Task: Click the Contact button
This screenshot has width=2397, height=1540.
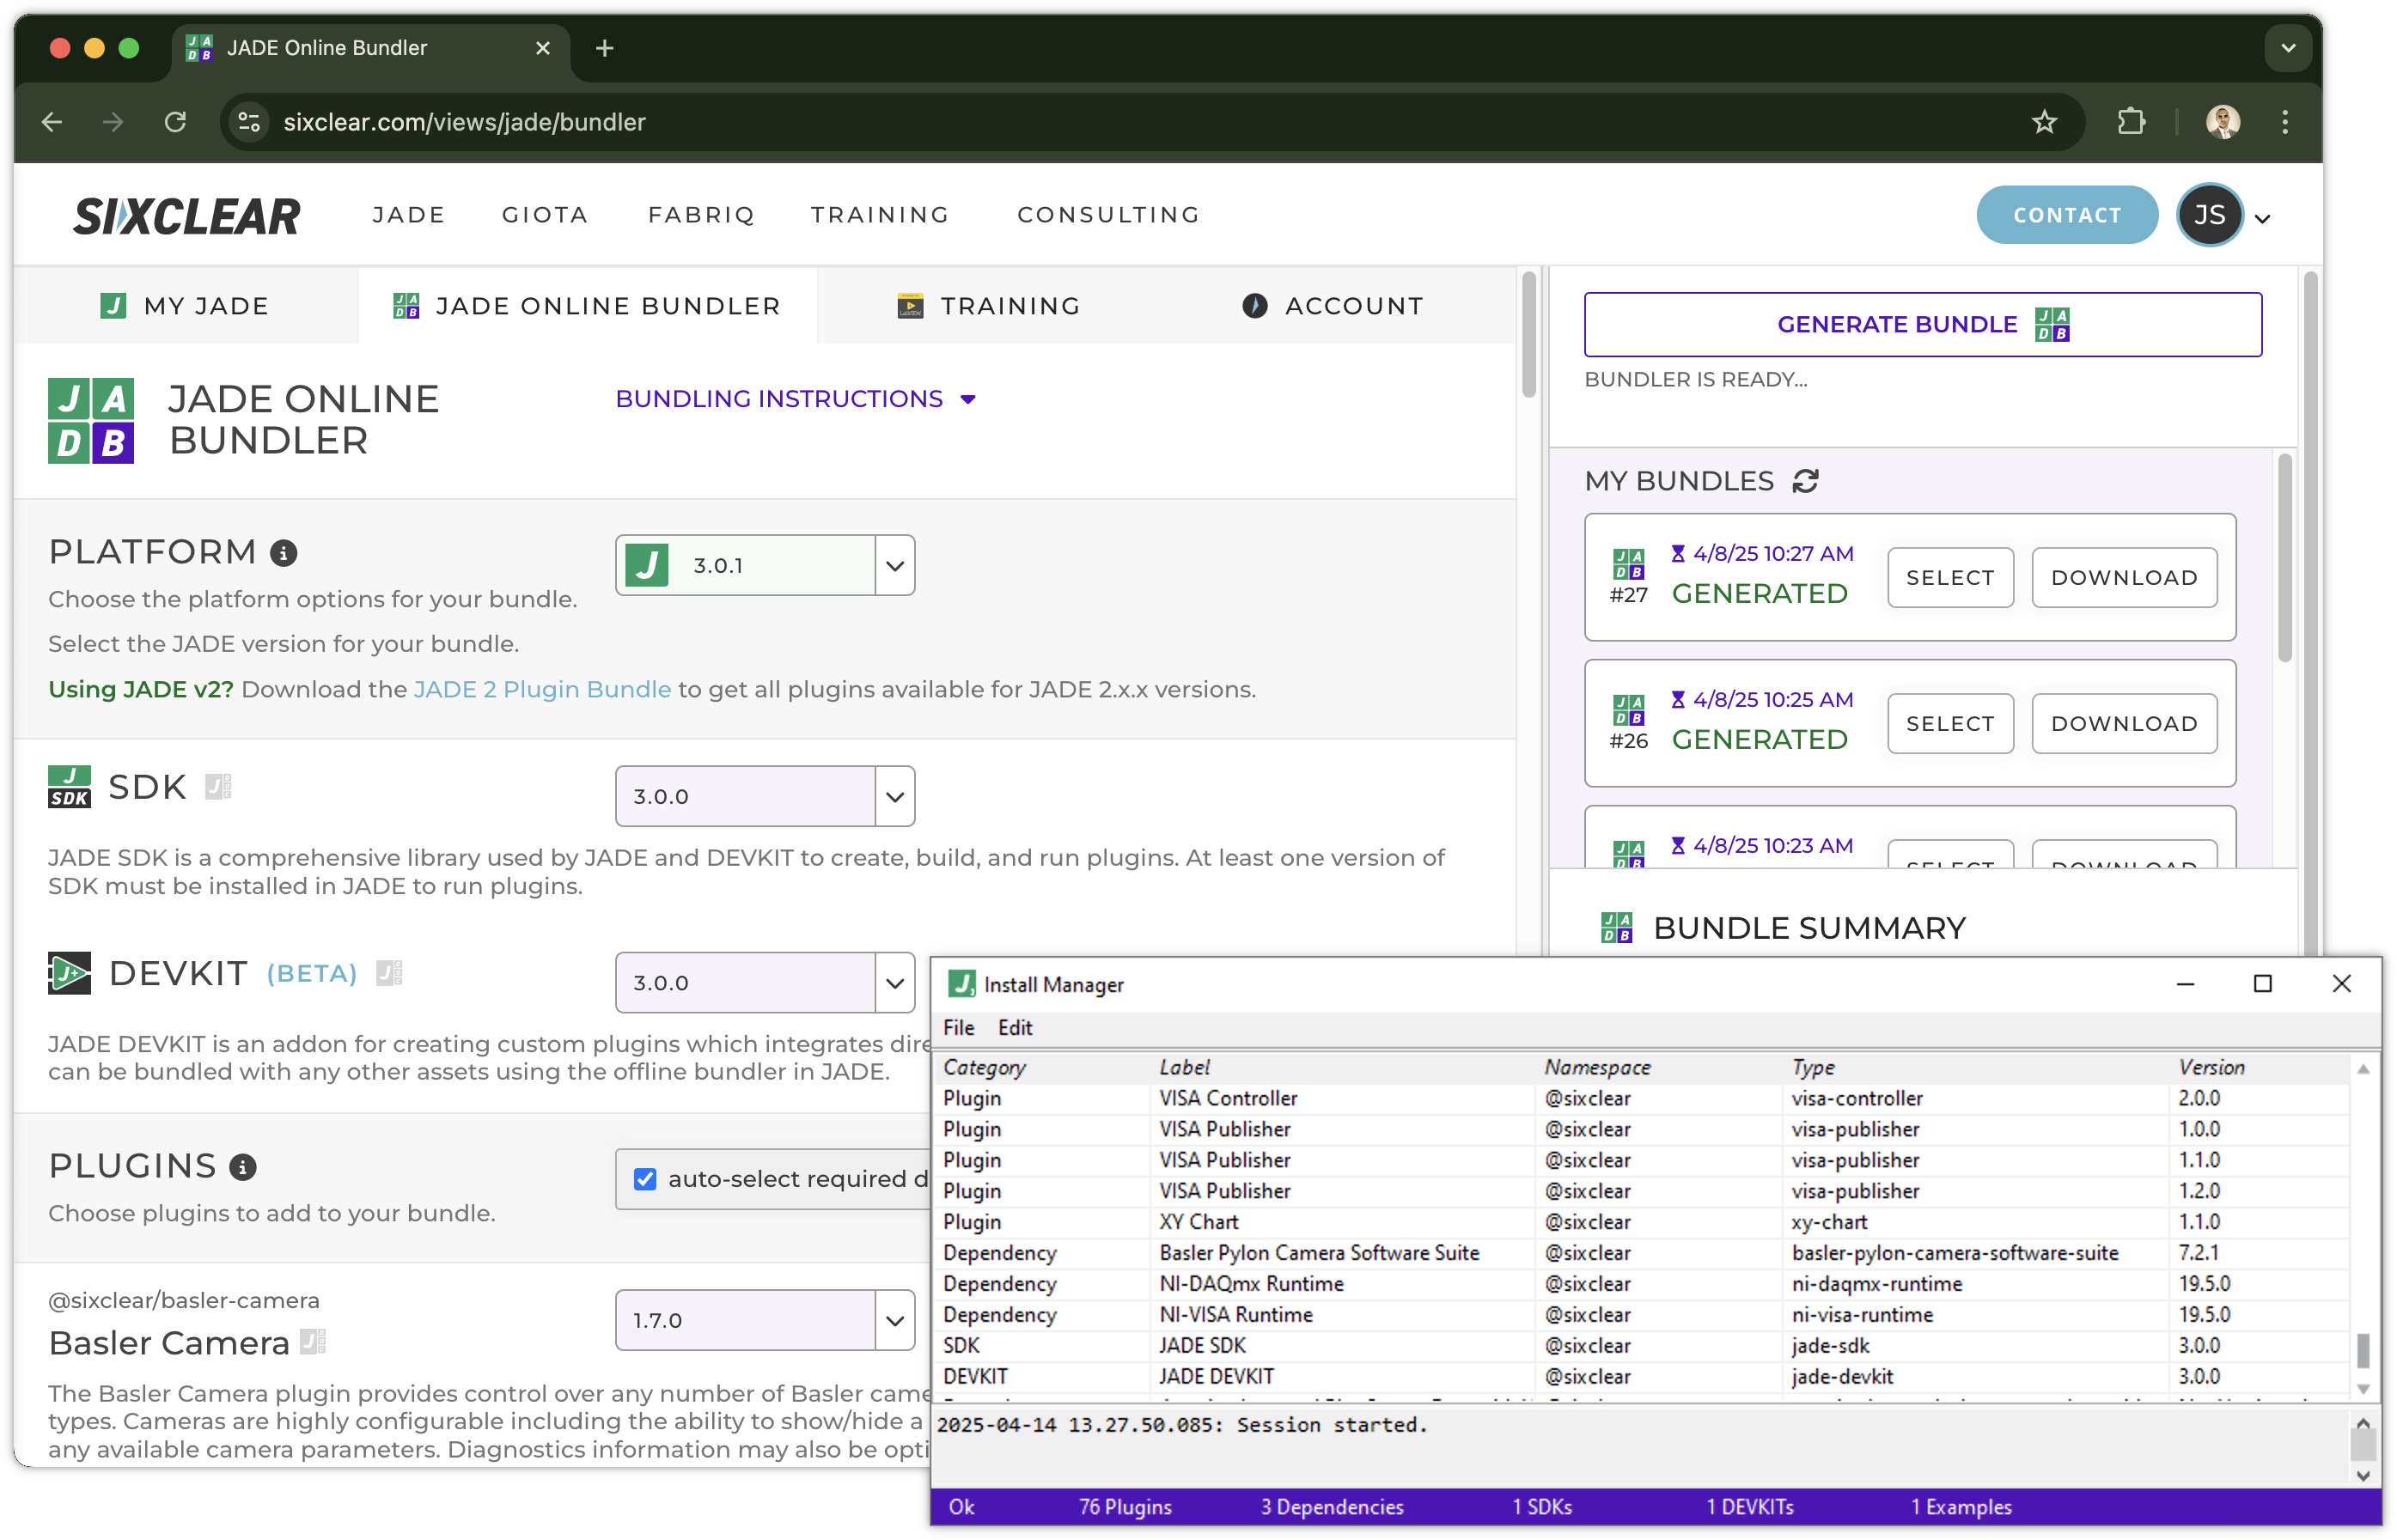Action: (x=2067, y=215)
